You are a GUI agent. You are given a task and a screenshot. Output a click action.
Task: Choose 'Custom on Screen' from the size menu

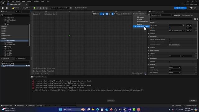pos(143,22)
